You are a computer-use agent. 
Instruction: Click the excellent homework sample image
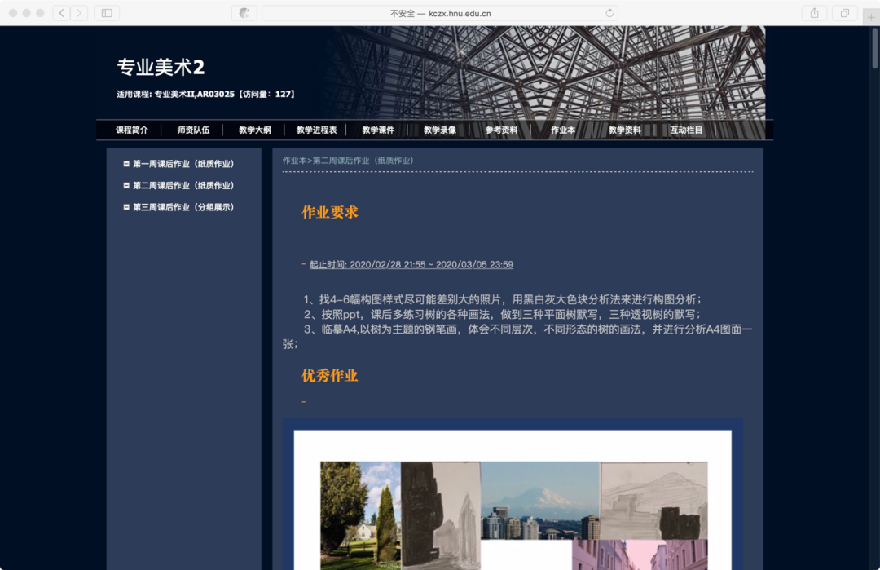coord(513,506)
